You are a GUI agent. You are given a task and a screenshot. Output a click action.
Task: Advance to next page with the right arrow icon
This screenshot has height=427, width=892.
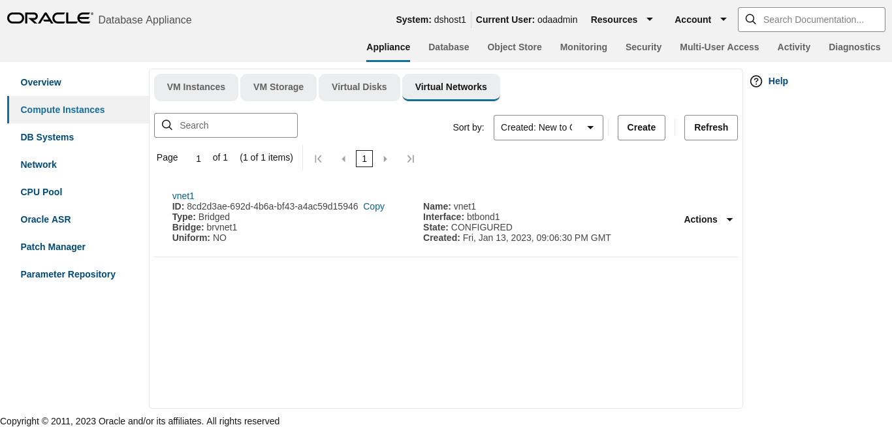tap(385, 158)
